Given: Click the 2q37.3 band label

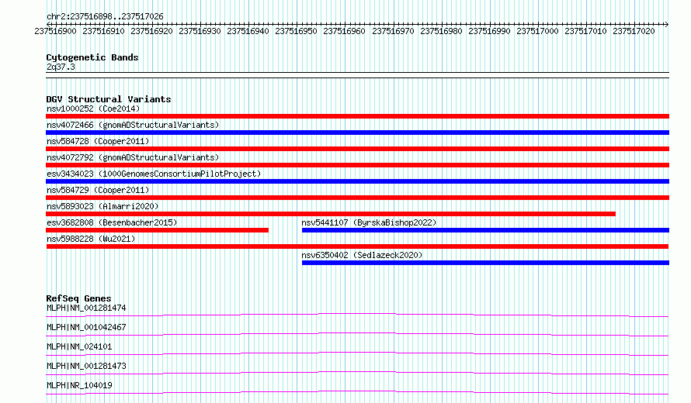Looking at the screenshot, I should [61, 67].
